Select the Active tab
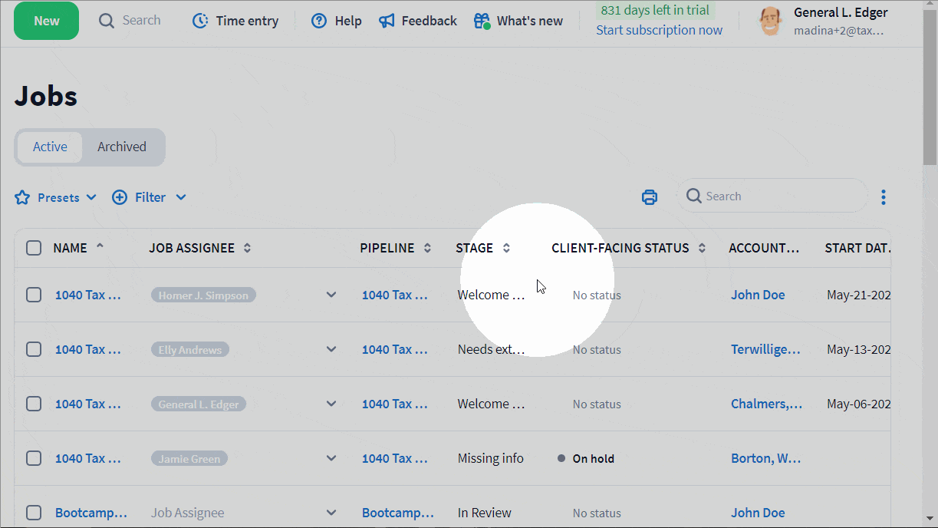Viewport: 938px width, 528px height. pos(50,147)
